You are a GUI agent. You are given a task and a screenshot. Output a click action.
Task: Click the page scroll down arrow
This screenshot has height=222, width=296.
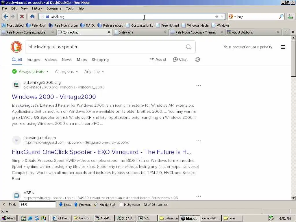tap(294, 198)
